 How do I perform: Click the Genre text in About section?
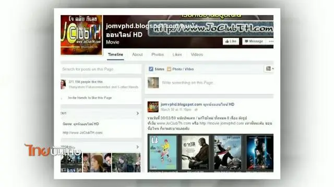(81, 124)
